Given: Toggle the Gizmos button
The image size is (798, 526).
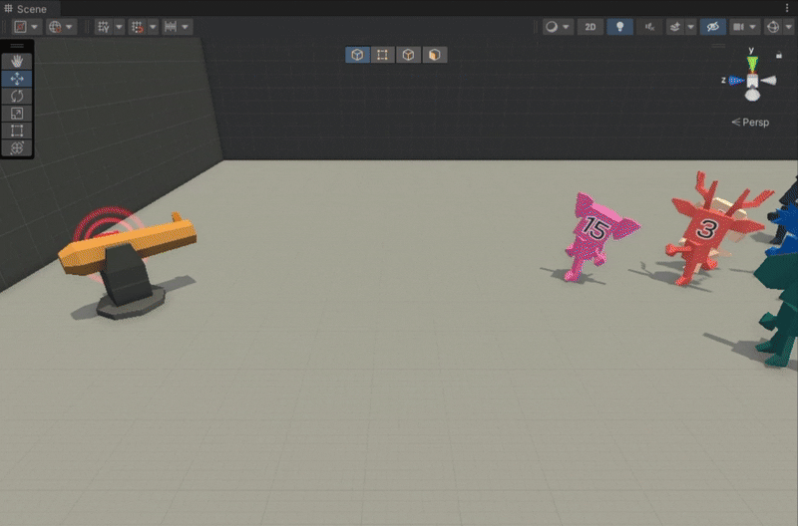Looking at the screenshot, I should [772, 27].
